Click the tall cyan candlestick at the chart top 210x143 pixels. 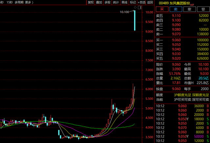tap(135, 21)
